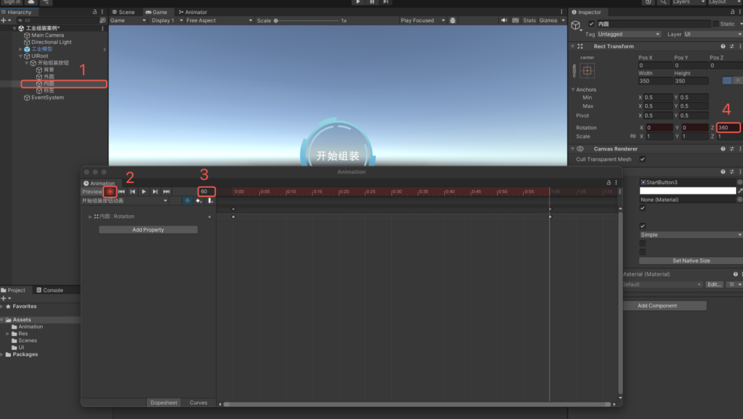This screenshot has width=743, height=419.
Task: Toggle the Static checkbox
Action: pos(716,24)
